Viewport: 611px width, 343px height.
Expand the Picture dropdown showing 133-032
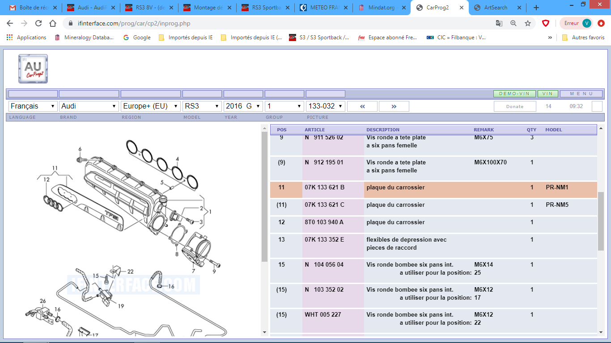(x=326, y=106)
